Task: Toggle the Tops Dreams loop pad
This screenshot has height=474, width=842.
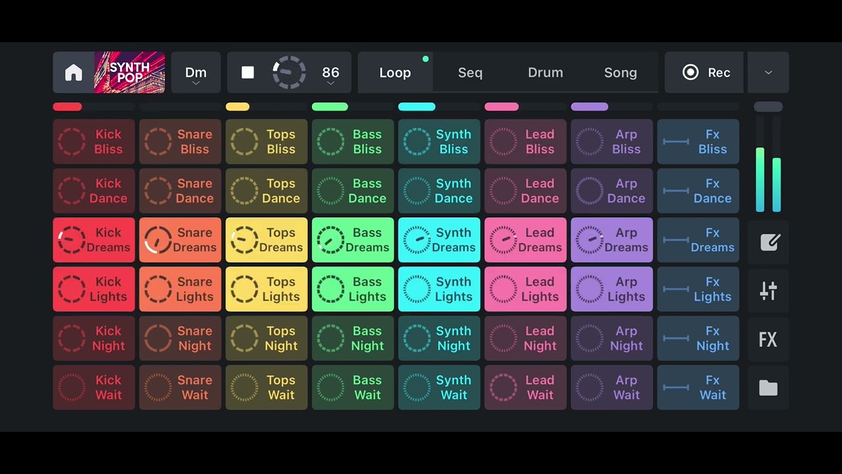Action: coord(266,240)
